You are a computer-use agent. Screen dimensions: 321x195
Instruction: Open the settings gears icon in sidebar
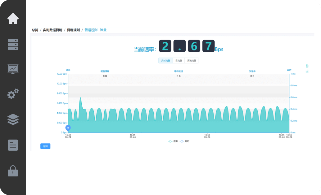13,94
